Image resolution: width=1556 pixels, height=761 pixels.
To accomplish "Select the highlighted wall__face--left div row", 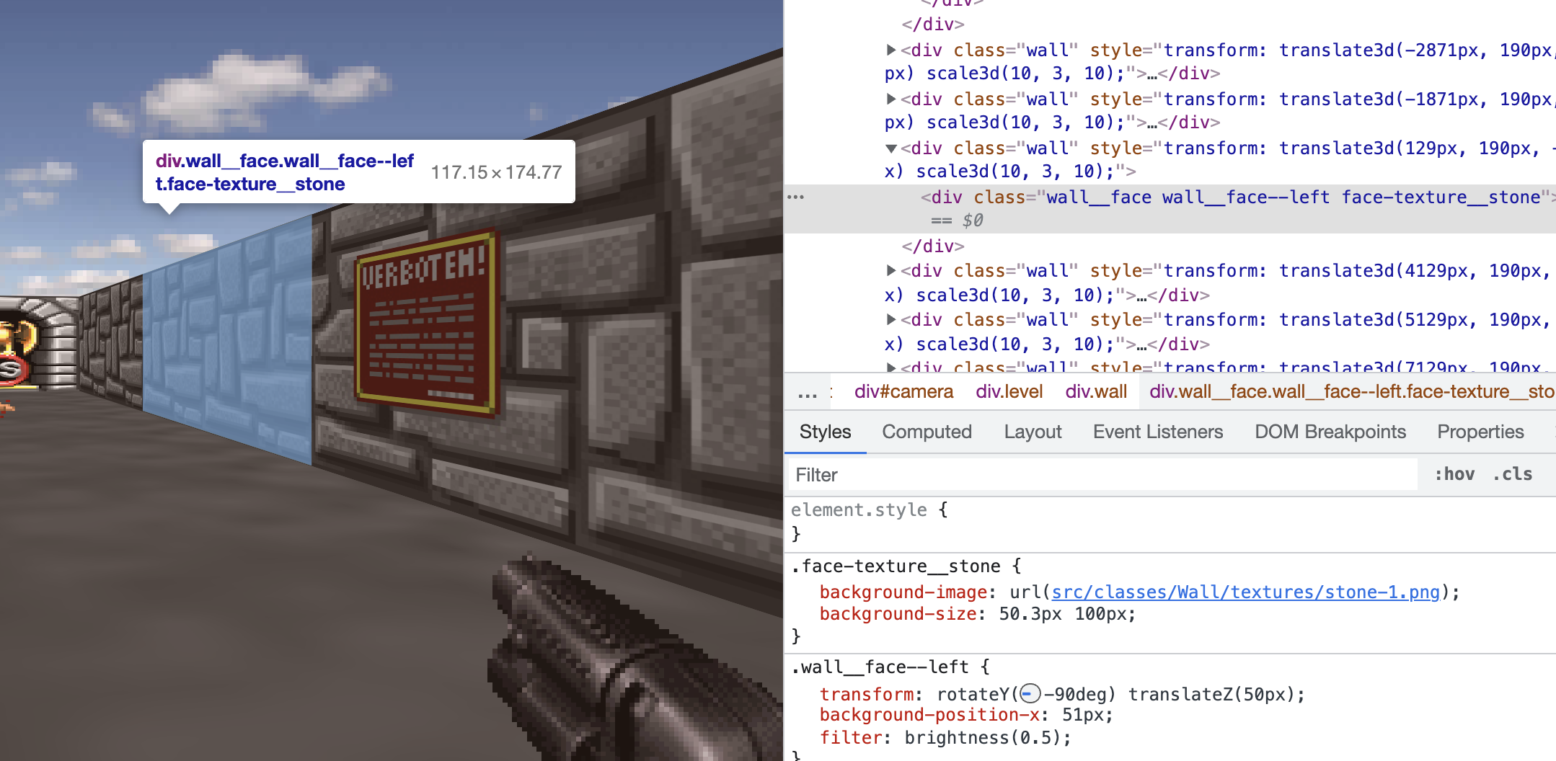I will tap(1170, 208).
